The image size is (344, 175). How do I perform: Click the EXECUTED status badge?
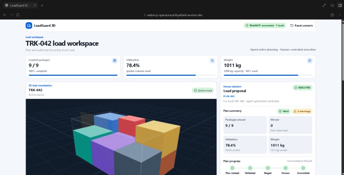302,88
